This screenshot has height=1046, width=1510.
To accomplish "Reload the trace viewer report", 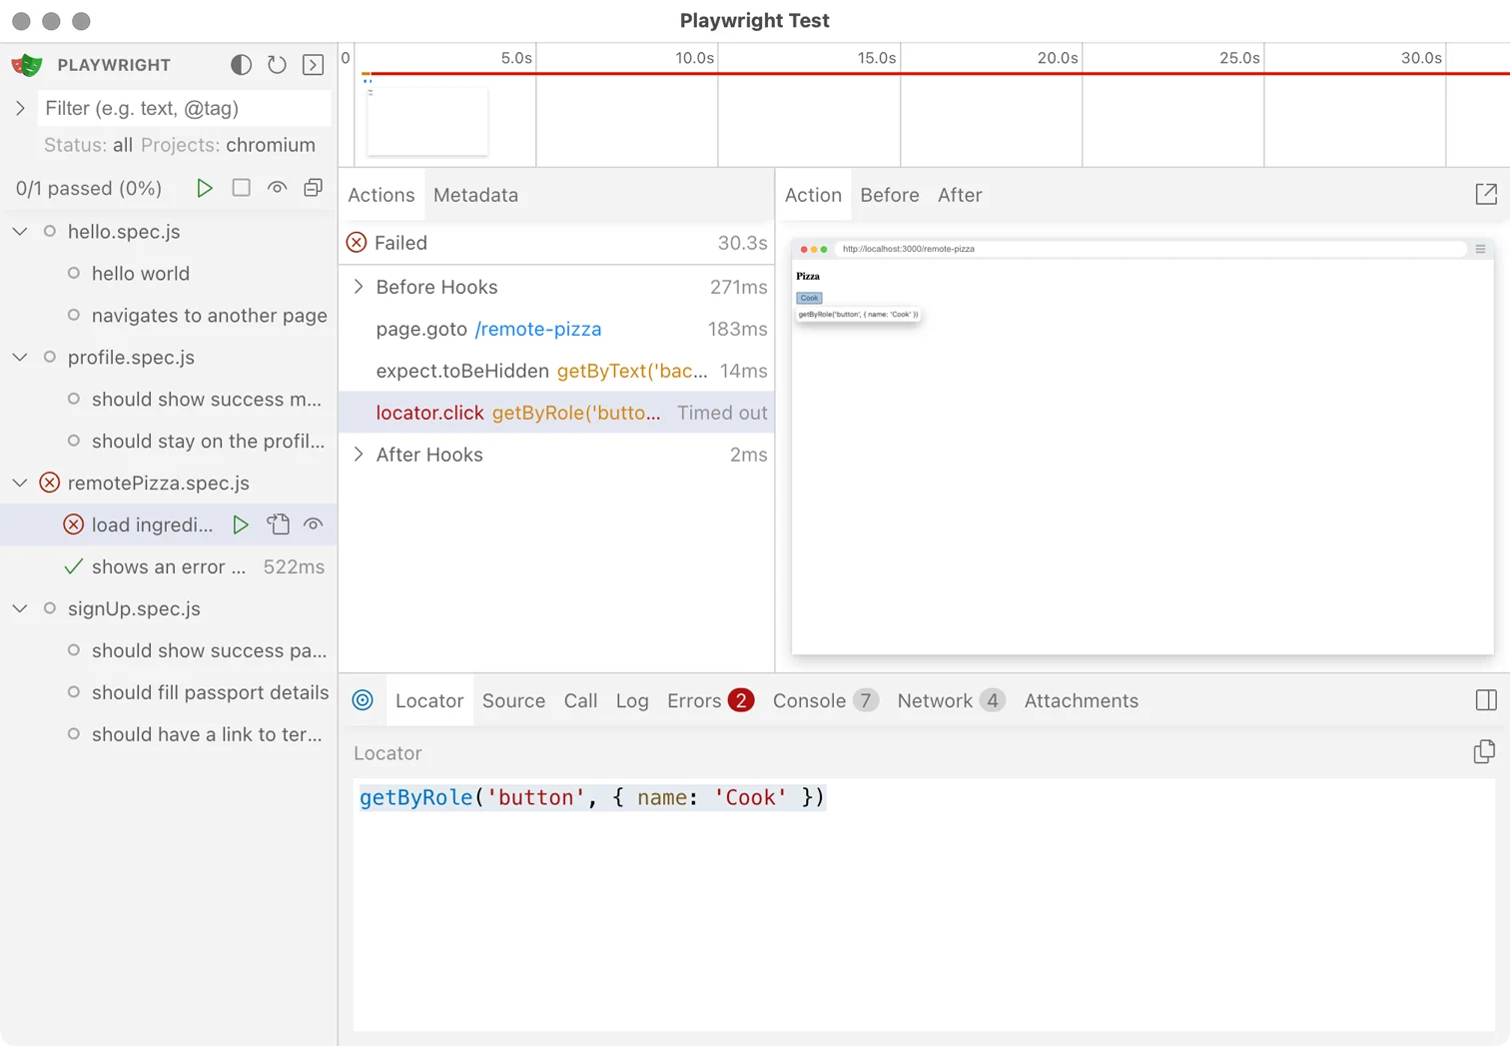I will coord(277,65).
